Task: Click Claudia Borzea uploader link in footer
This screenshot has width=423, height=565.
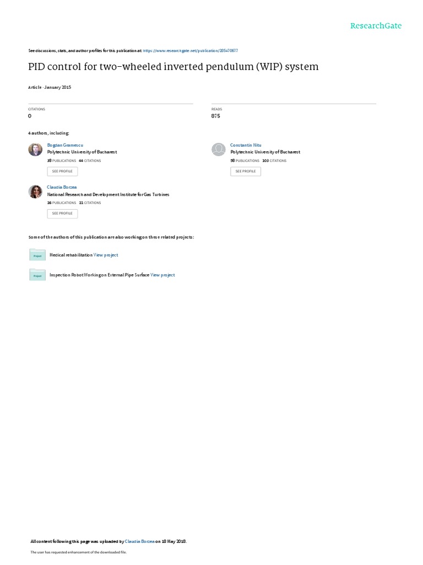Action: pos(139,541)
